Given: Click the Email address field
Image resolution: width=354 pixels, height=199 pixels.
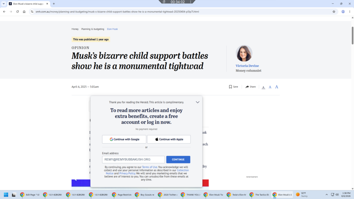Looking at the screenshot, I should click(133, 160).
